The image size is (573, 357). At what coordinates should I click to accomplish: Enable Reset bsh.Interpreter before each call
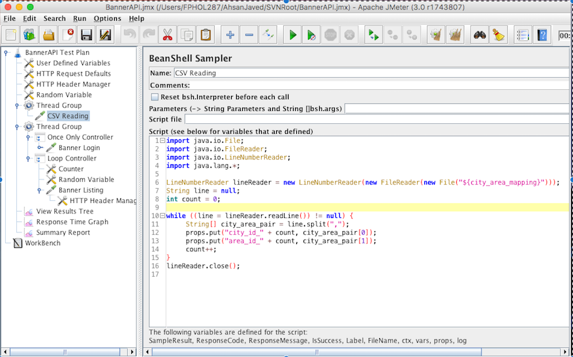tap(155, 97)
